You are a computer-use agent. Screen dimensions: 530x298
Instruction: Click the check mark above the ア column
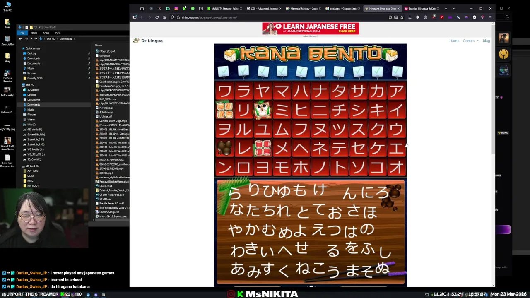coord(397,72)
